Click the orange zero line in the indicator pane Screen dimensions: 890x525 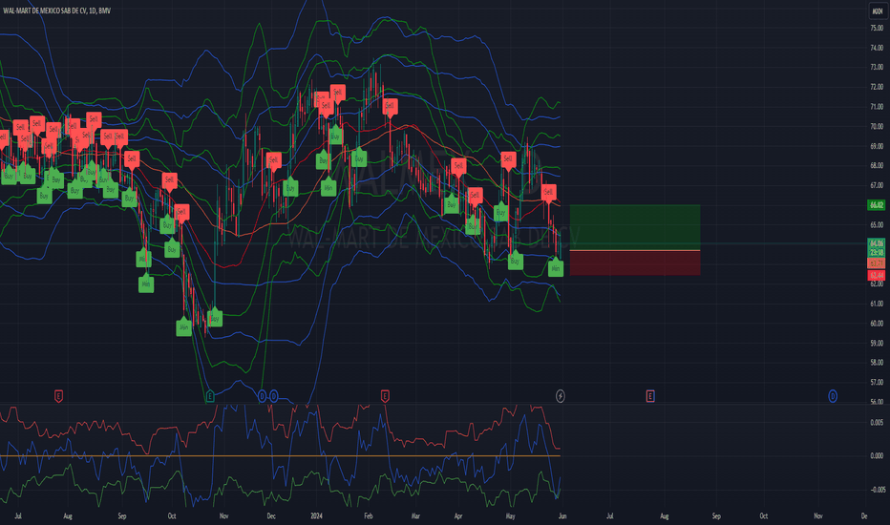[280, 455]
